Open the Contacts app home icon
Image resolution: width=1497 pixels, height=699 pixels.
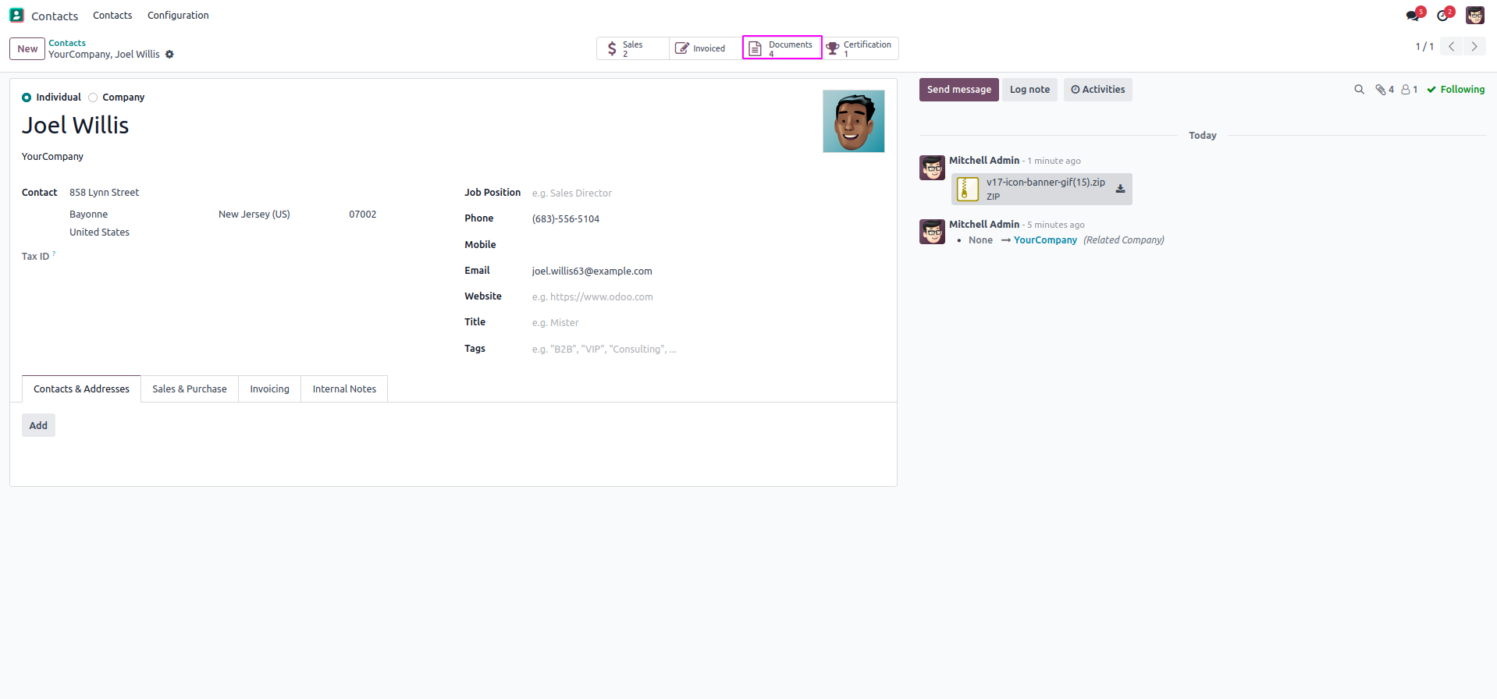[x=16, y=15]
